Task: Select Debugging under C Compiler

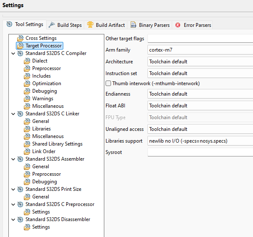Action: coord(44,91)
